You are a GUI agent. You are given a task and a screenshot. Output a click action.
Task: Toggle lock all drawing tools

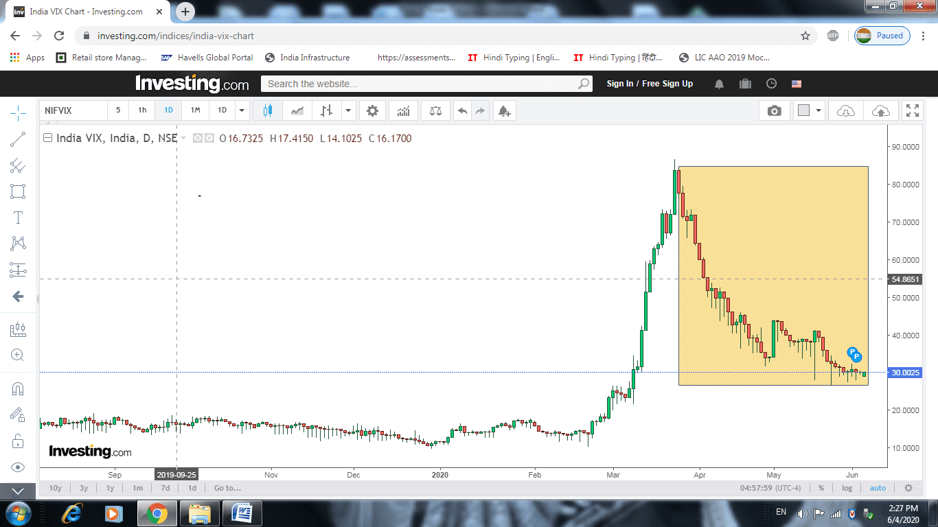click(18, 441)
